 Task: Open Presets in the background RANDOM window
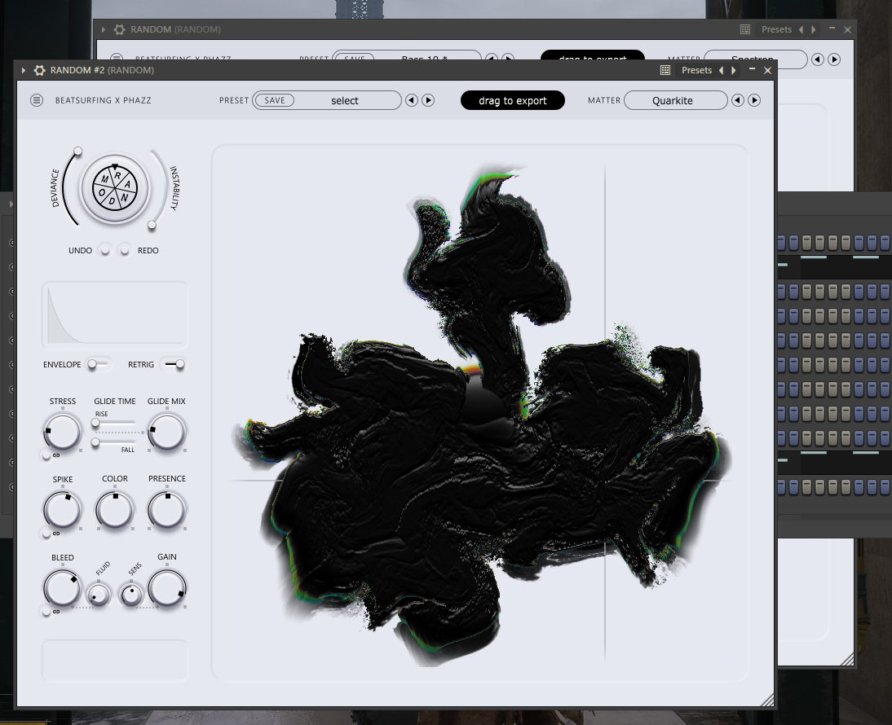[x=776, y=29]
